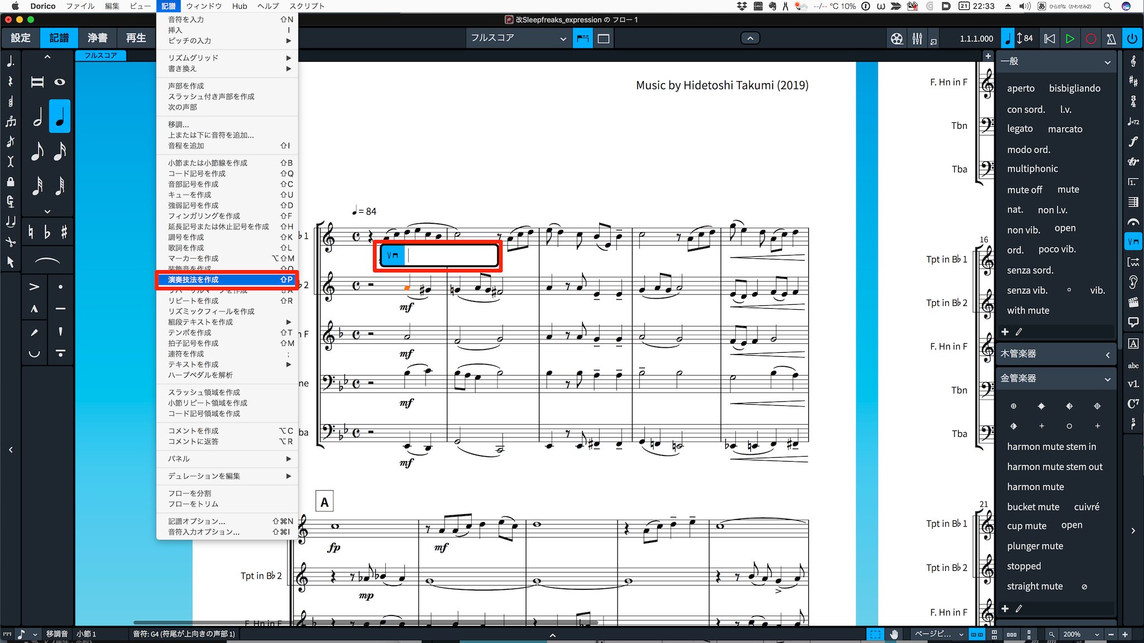Toggle the dotted notes tool
Viewport: 1144px width, 643px height.
pyautogui.click(x=11, y=61)
